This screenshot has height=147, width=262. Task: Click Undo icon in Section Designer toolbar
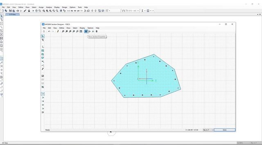click(49, 31)
